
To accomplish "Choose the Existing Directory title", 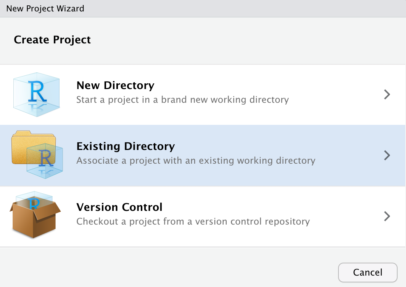I will pyautogui.click(x=126, y=146).
